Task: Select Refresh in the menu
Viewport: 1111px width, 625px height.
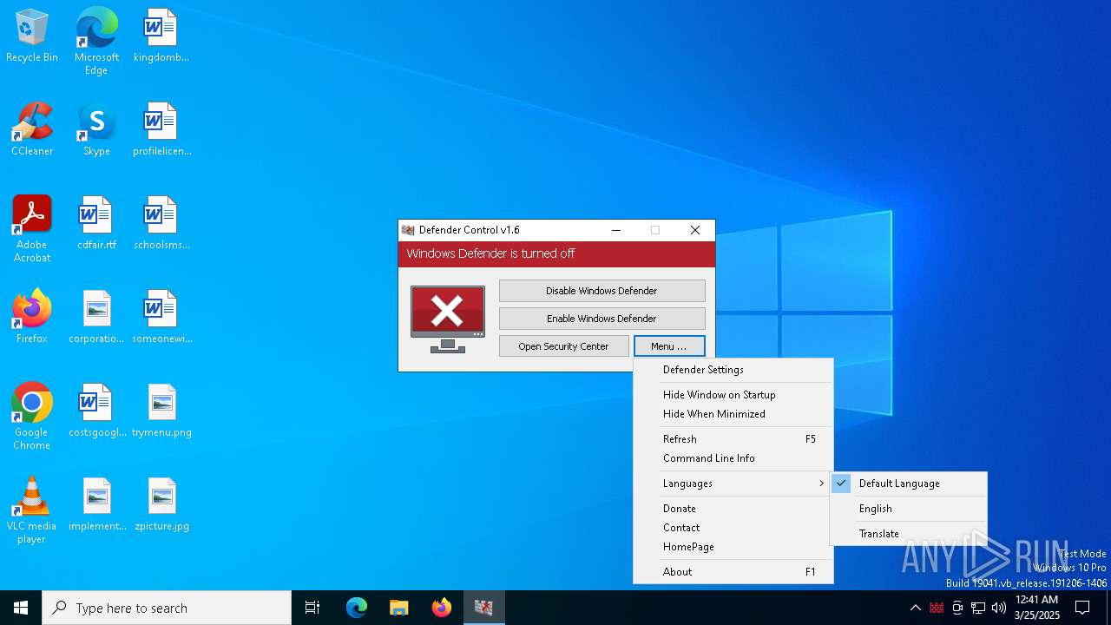Action: click(733, 439)
